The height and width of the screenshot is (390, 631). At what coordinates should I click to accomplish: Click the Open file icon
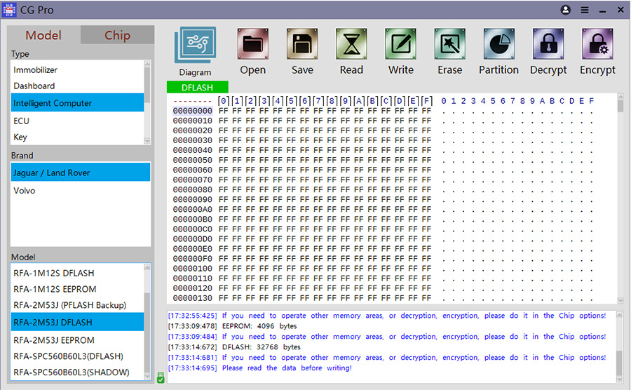(252, 45)
